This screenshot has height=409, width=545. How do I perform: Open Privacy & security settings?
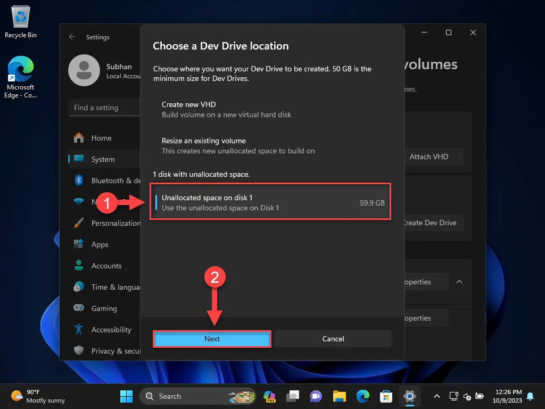tap(104, 351)
